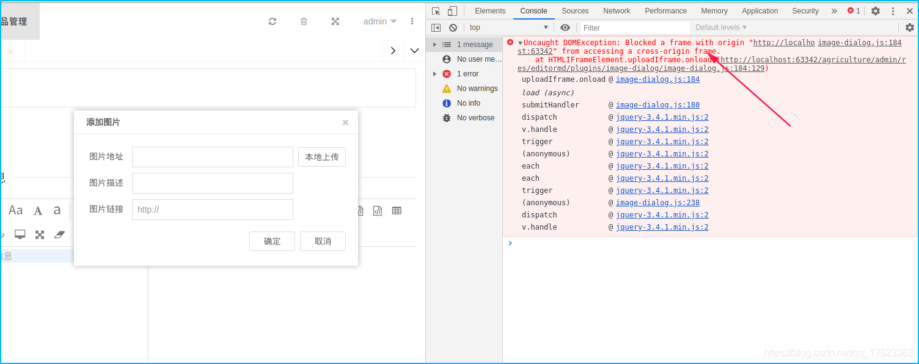The image size is (919, 364).
Task: Open the admin user dropdown
Action: pyautogui.click(x=380, y=21)
